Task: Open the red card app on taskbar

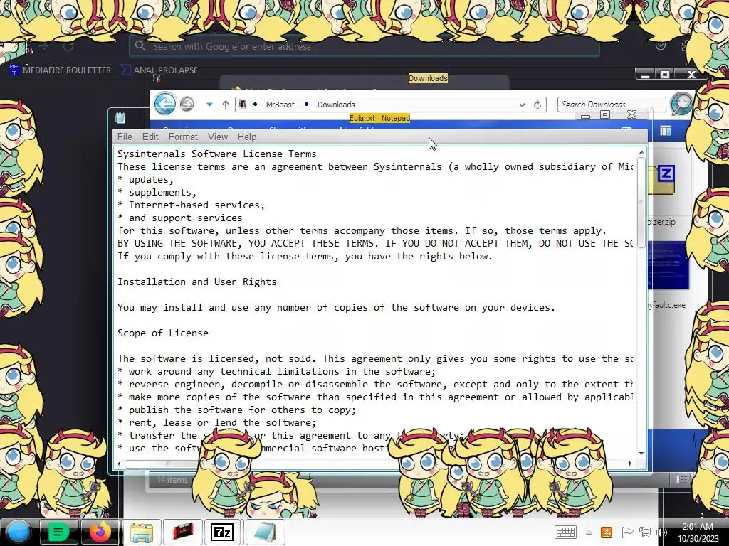Action: [183, 532]
